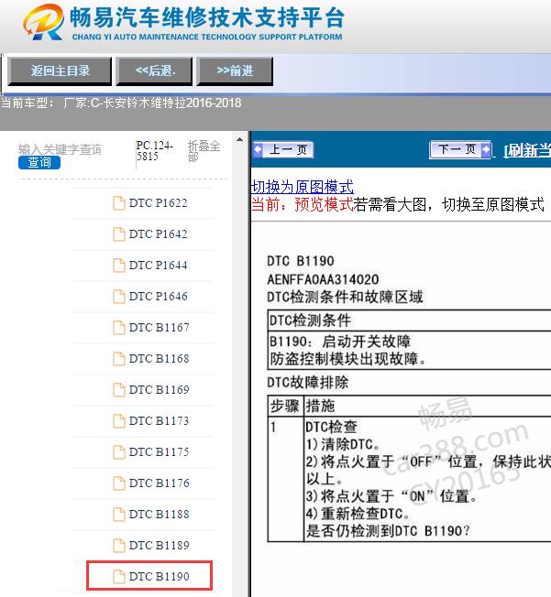Go to previous page with 上一页
The height and width of the screenshot is (597, 551).
[x=283, y=149]
